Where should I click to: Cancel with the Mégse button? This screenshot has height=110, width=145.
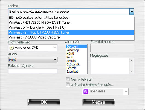click(98, 102)
